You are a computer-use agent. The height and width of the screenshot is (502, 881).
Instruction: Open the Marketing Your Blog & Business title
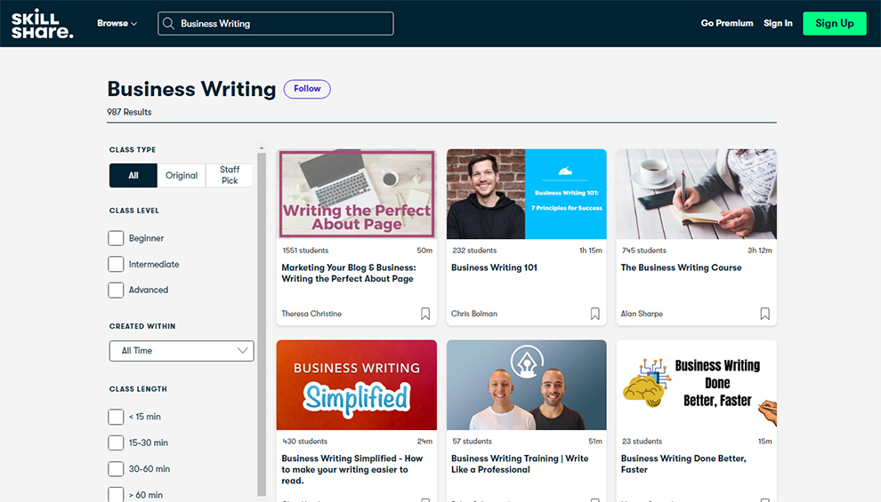tap(349, 273)
